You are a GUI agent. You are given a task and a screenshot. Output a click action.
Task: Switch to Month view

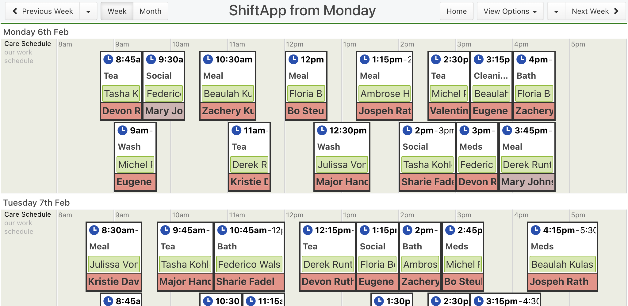(151, 11)
